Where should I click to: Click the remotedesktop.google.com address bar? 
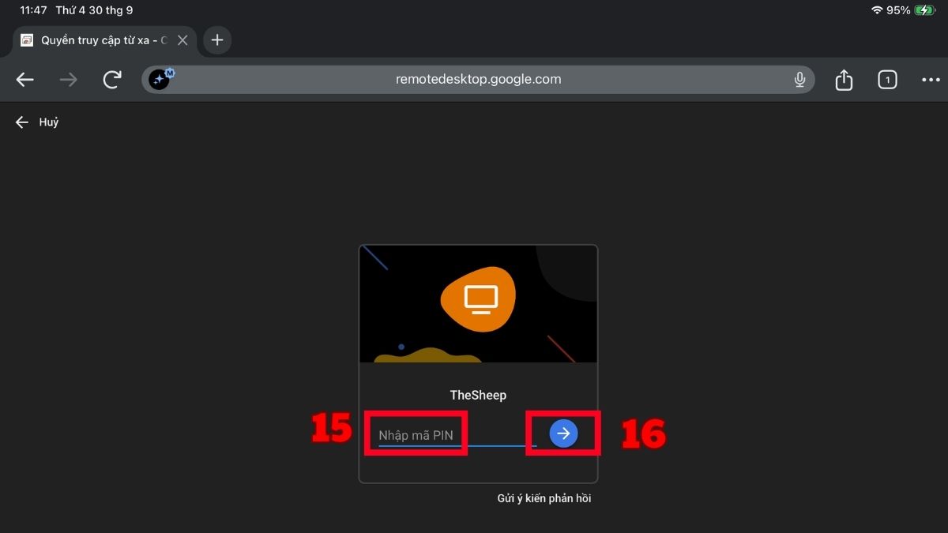click(x=478, y=80)
